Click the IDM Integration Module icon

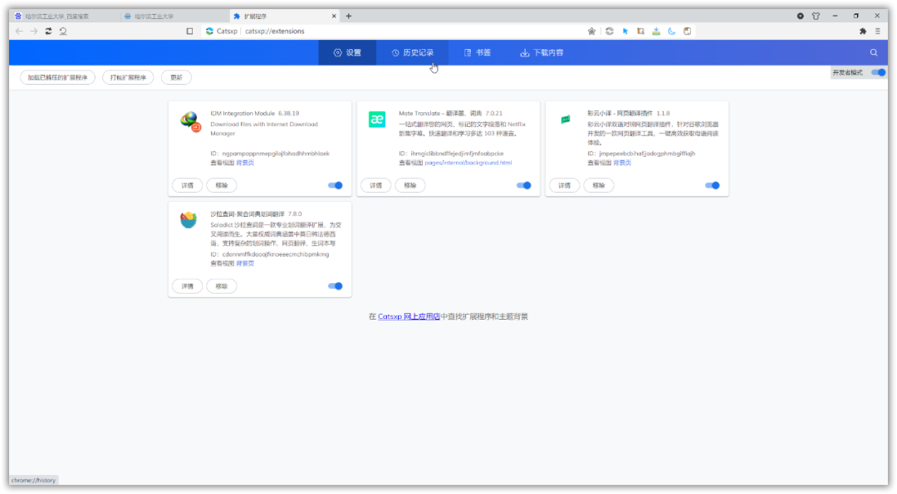pyautogui.click(x=189, y=121)
